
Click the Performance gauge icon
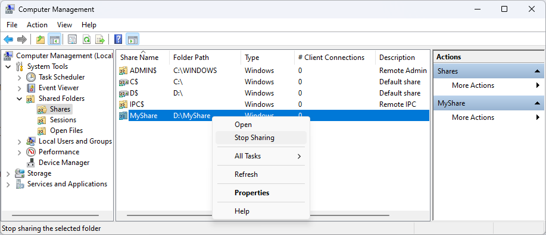(31, 152)
